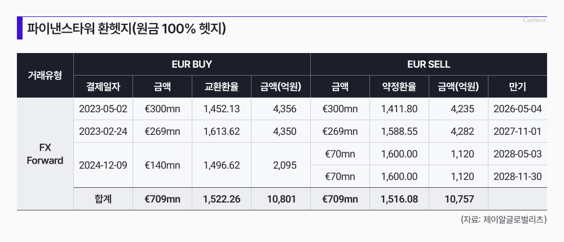The image size is (564, 242).
Task: Click the exchange rate 1,613.62
Action: (222, 131)
